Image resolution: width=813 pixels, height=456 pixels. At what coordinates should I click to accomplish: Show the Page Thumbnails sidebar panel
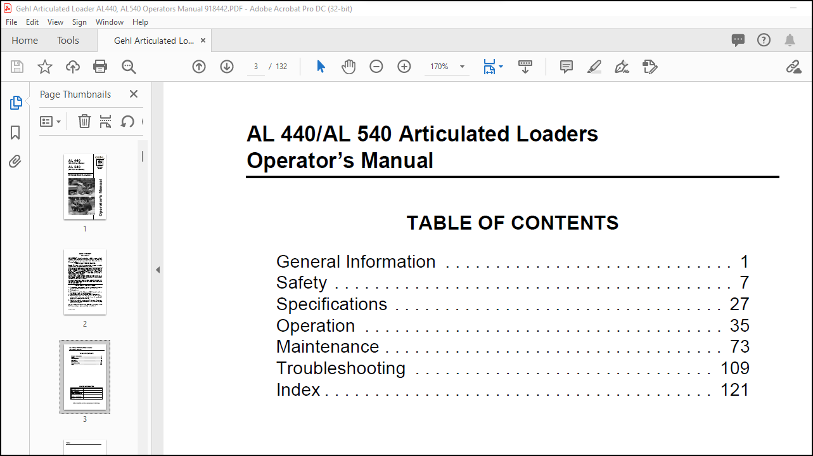pos(16,103)
